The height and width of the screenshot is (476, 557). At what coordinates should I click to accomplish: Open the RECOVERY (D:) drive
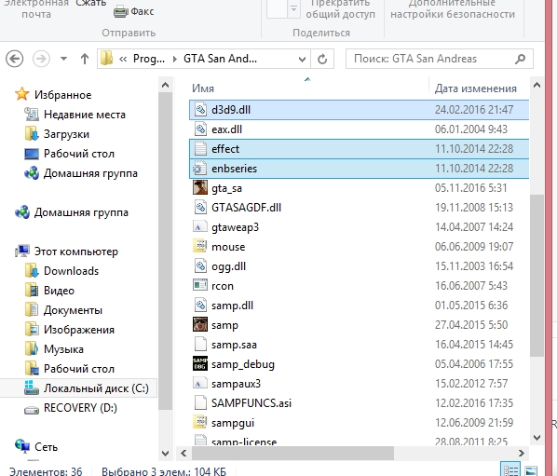tap(80, 407)
